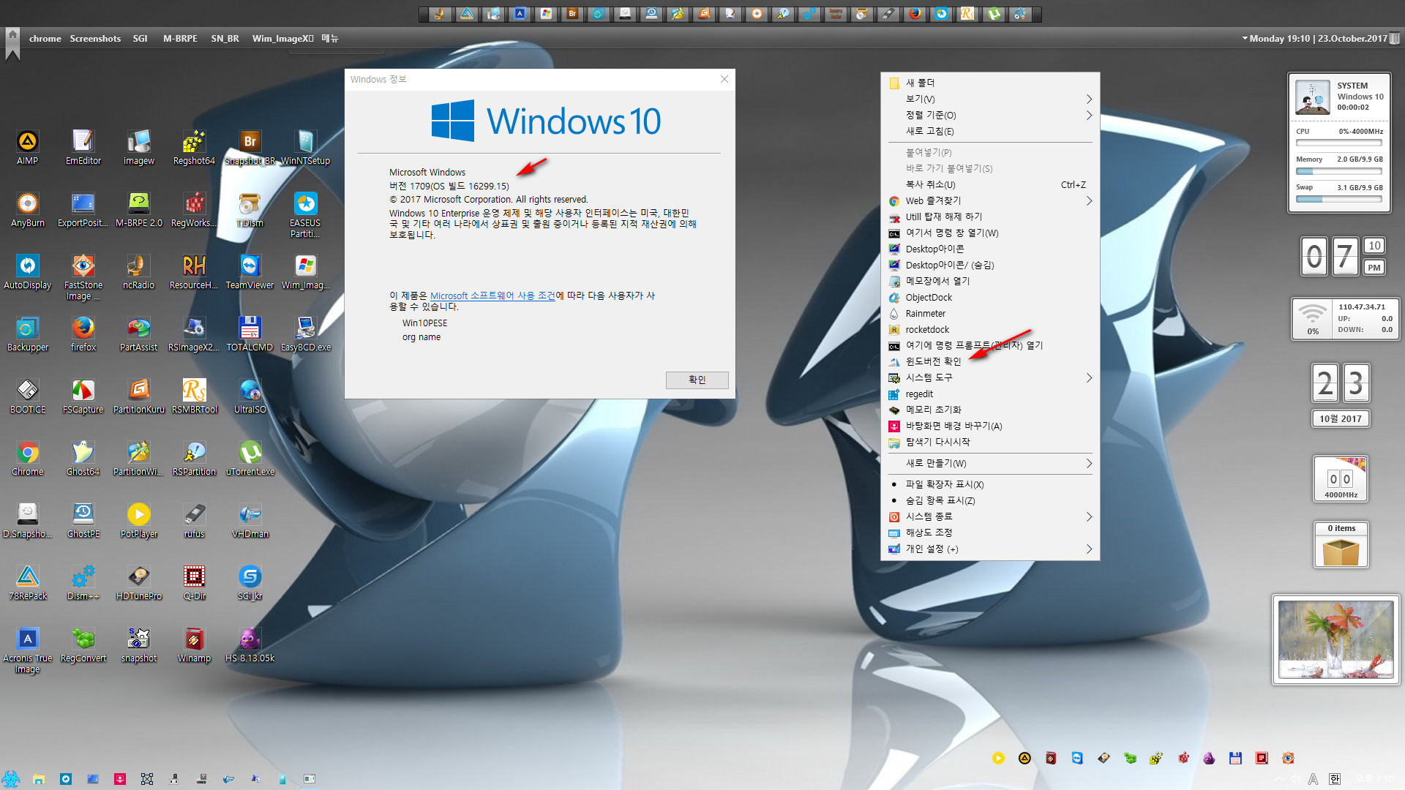Launch ncRadio from the desktop
This screenshot has height=790, width=1405.
tap(139, 271)
